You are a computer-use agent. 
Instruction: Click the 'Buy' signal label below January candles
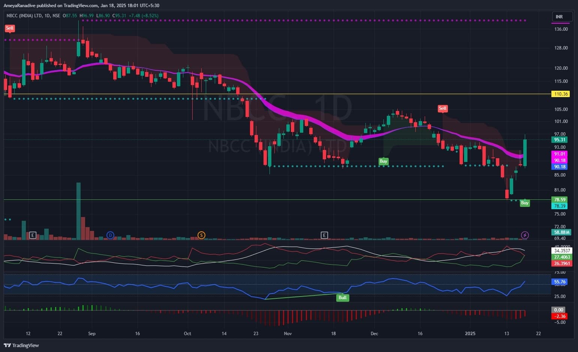tap(524, 203)
